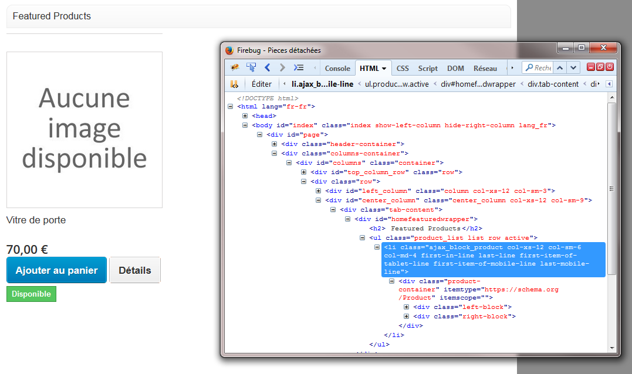Click the 70,00 € price

coord(27,250)
